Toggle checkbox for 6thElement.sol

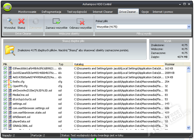click(x=5, y=117)
